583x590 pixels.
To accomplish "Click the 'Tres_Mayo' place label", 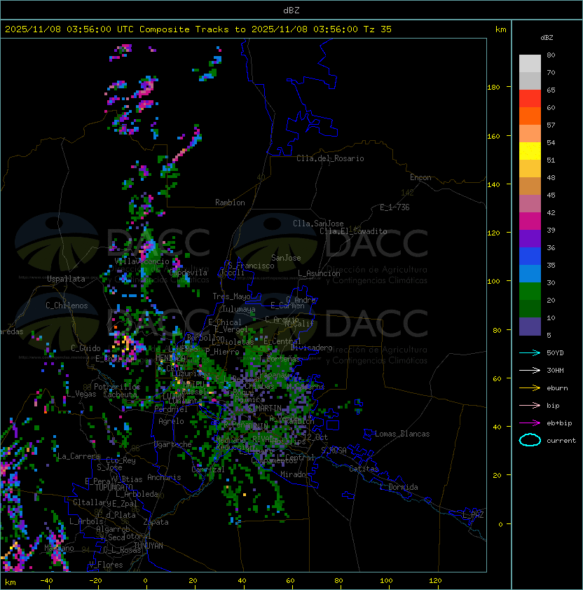I will tap(231, 296).
